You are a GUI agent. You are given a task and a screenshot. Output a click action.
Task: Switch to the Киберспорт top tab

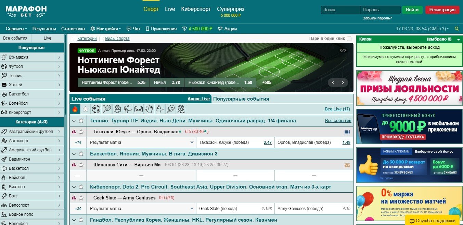point(196,9)
